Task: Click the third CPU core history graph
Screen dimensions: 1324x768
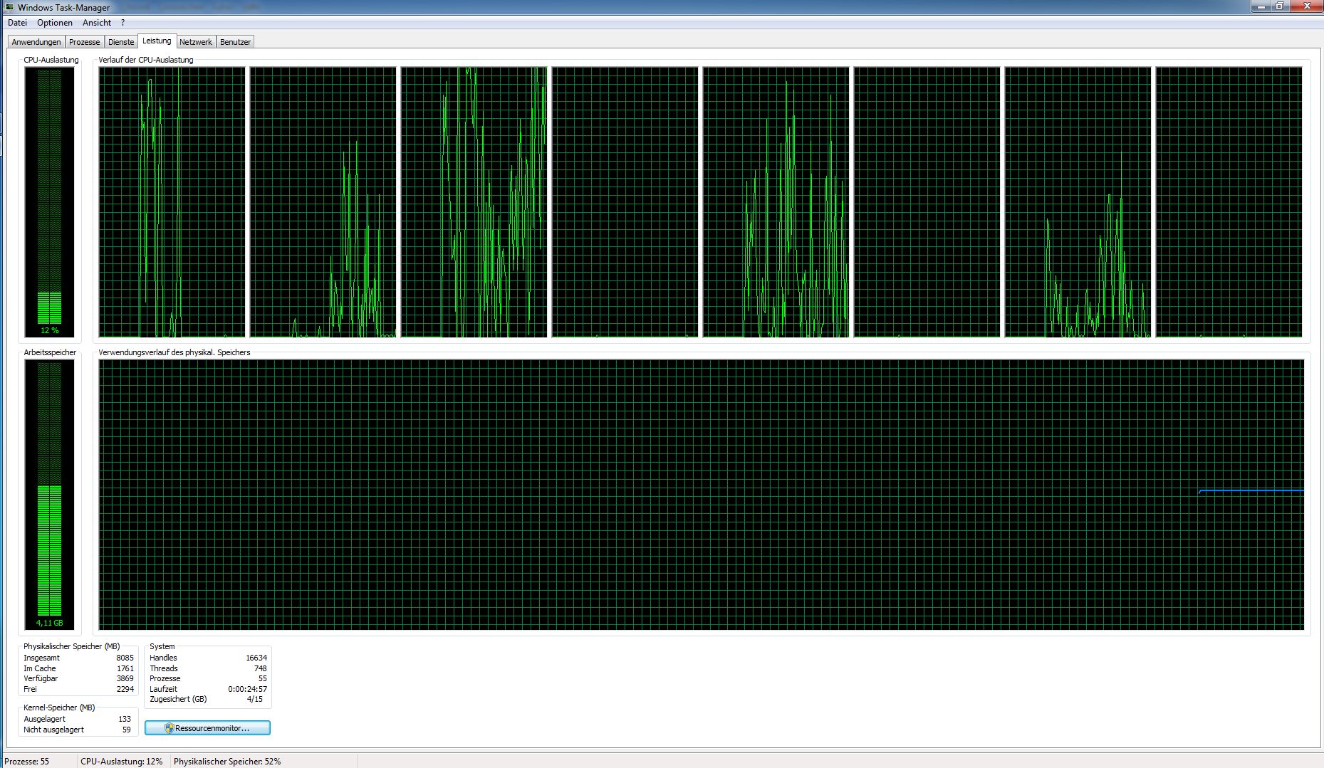Action: tap(474, 202)
